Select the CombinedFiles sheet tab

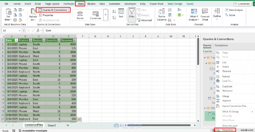pyautogui.click(x=34, y=125)
